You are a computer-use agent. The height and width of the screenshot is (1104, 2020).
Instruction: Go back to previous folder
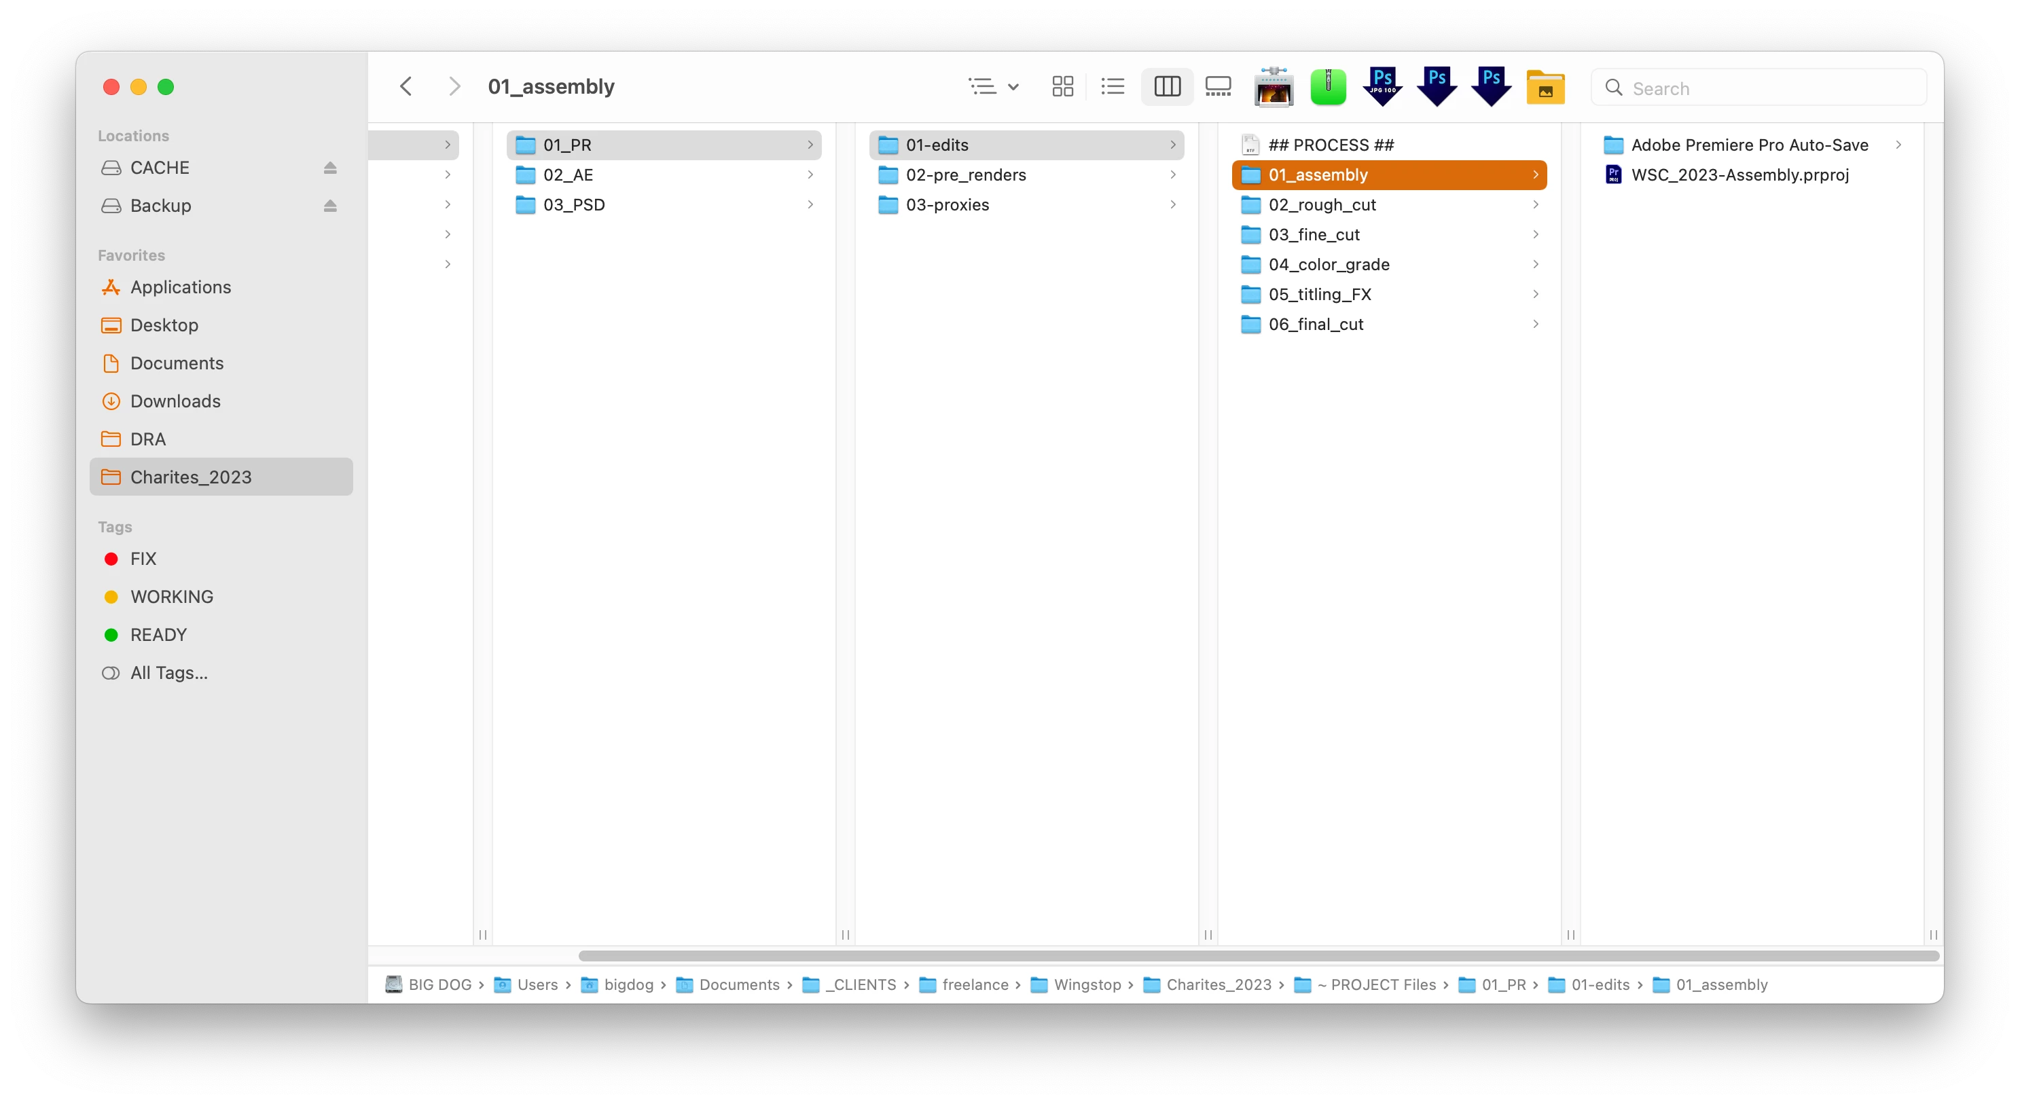pos(405,86)
